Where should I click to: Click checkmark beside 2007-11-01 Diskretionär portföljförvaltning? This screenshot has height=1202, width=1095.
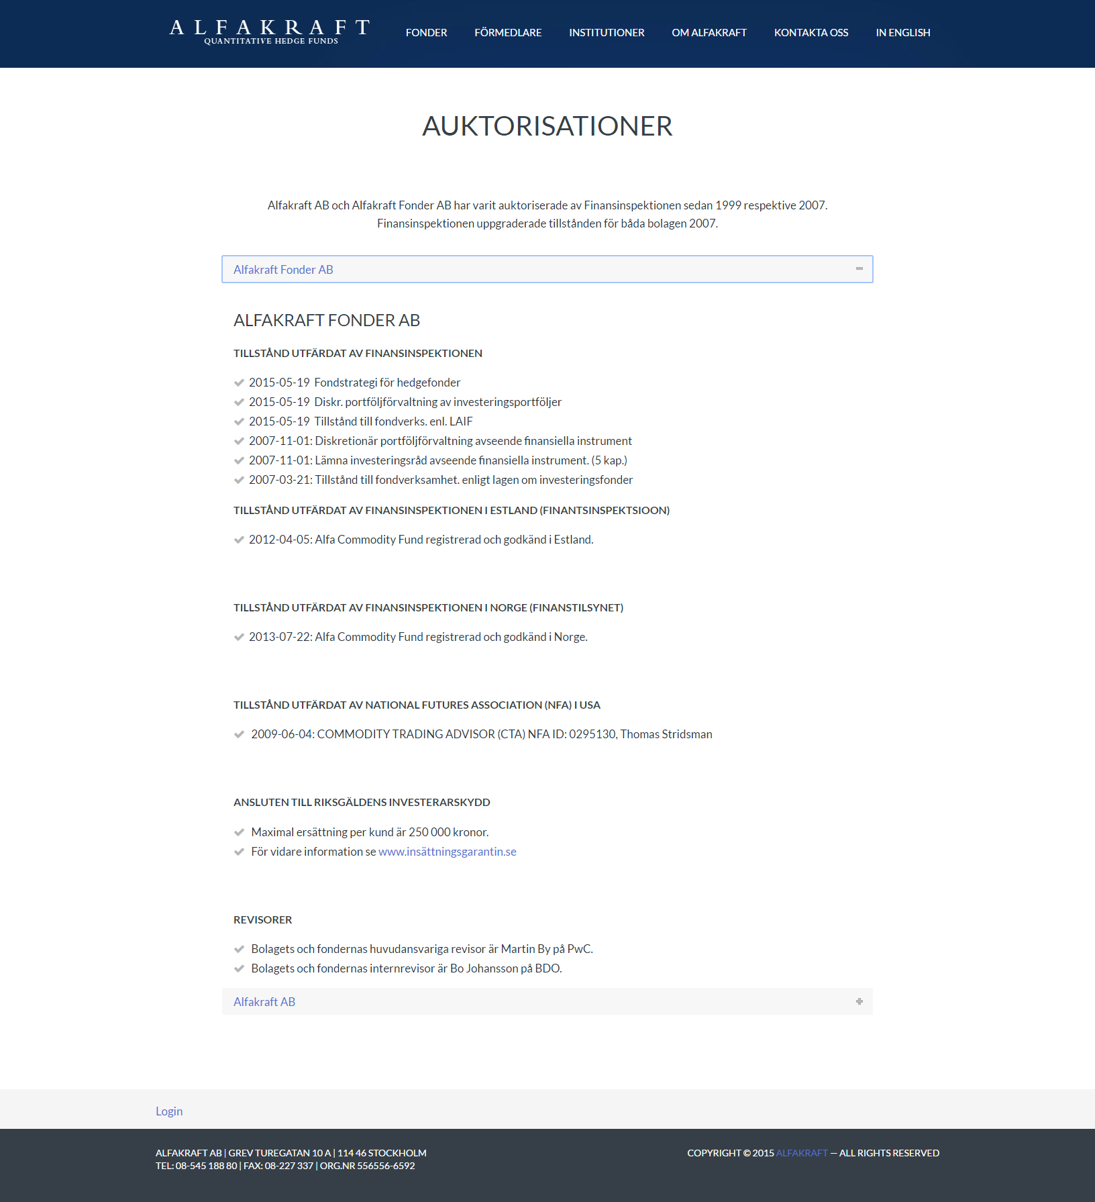click(x=239, y=441)
